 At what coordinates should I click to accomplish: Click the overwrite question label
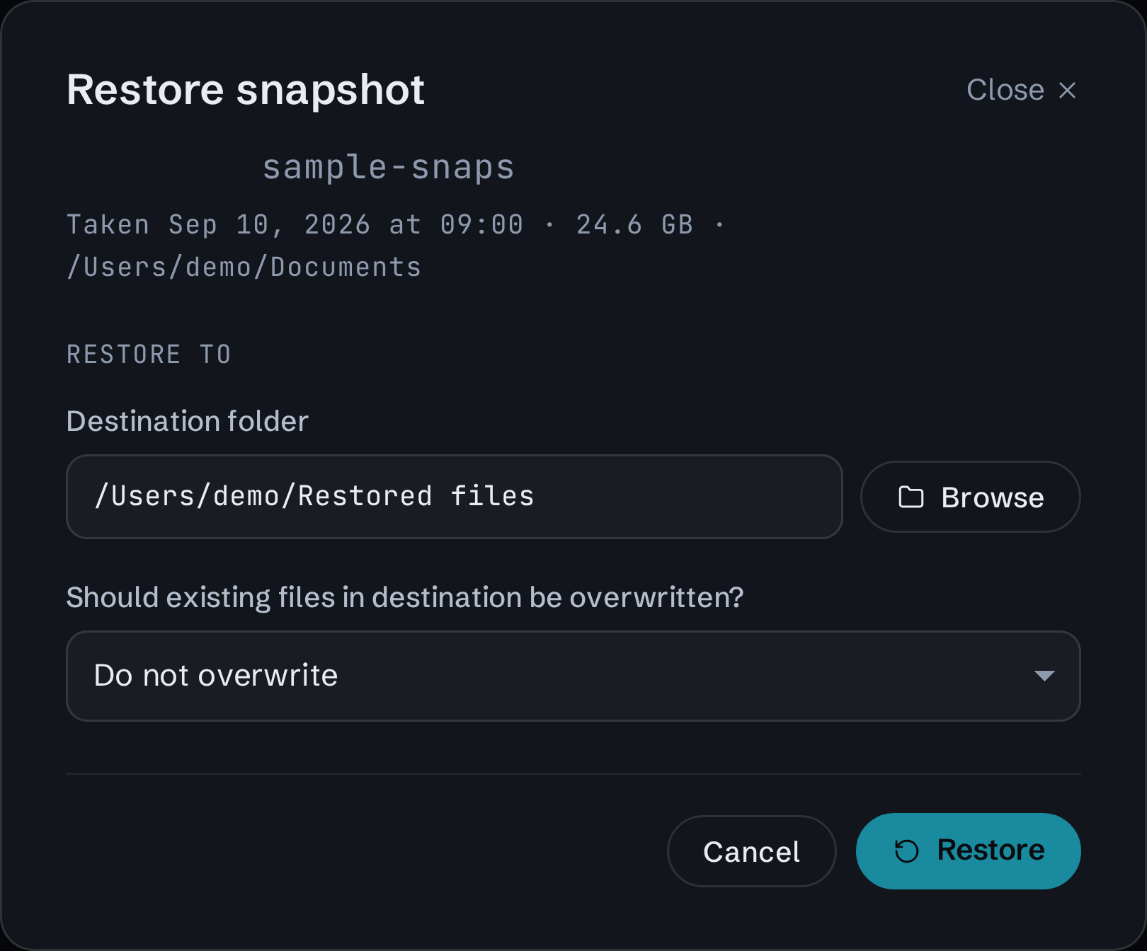pos(405,597)
